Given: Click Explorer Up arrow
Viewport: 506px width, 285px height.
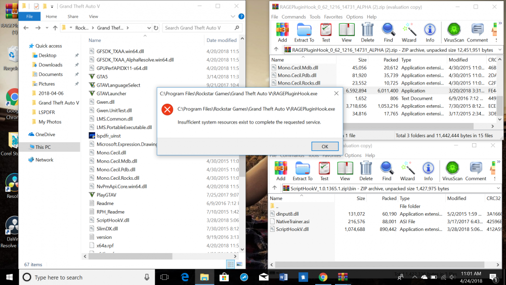Looking at the screenshot, I should (55, 28).
